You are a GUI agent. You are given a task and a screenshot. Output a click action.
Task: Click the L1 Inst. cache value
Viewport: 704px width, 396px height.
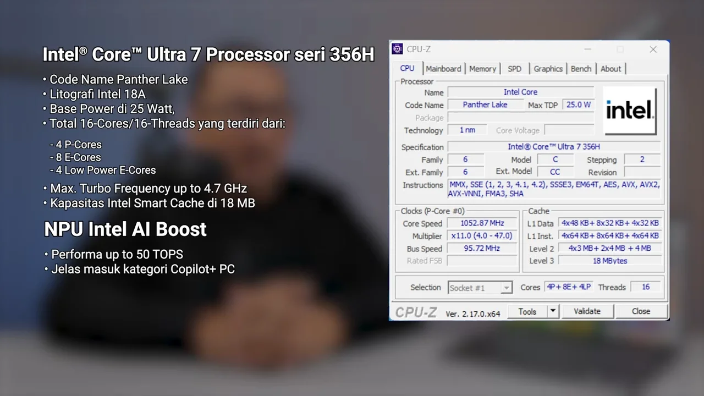click(x=609, y=236)
